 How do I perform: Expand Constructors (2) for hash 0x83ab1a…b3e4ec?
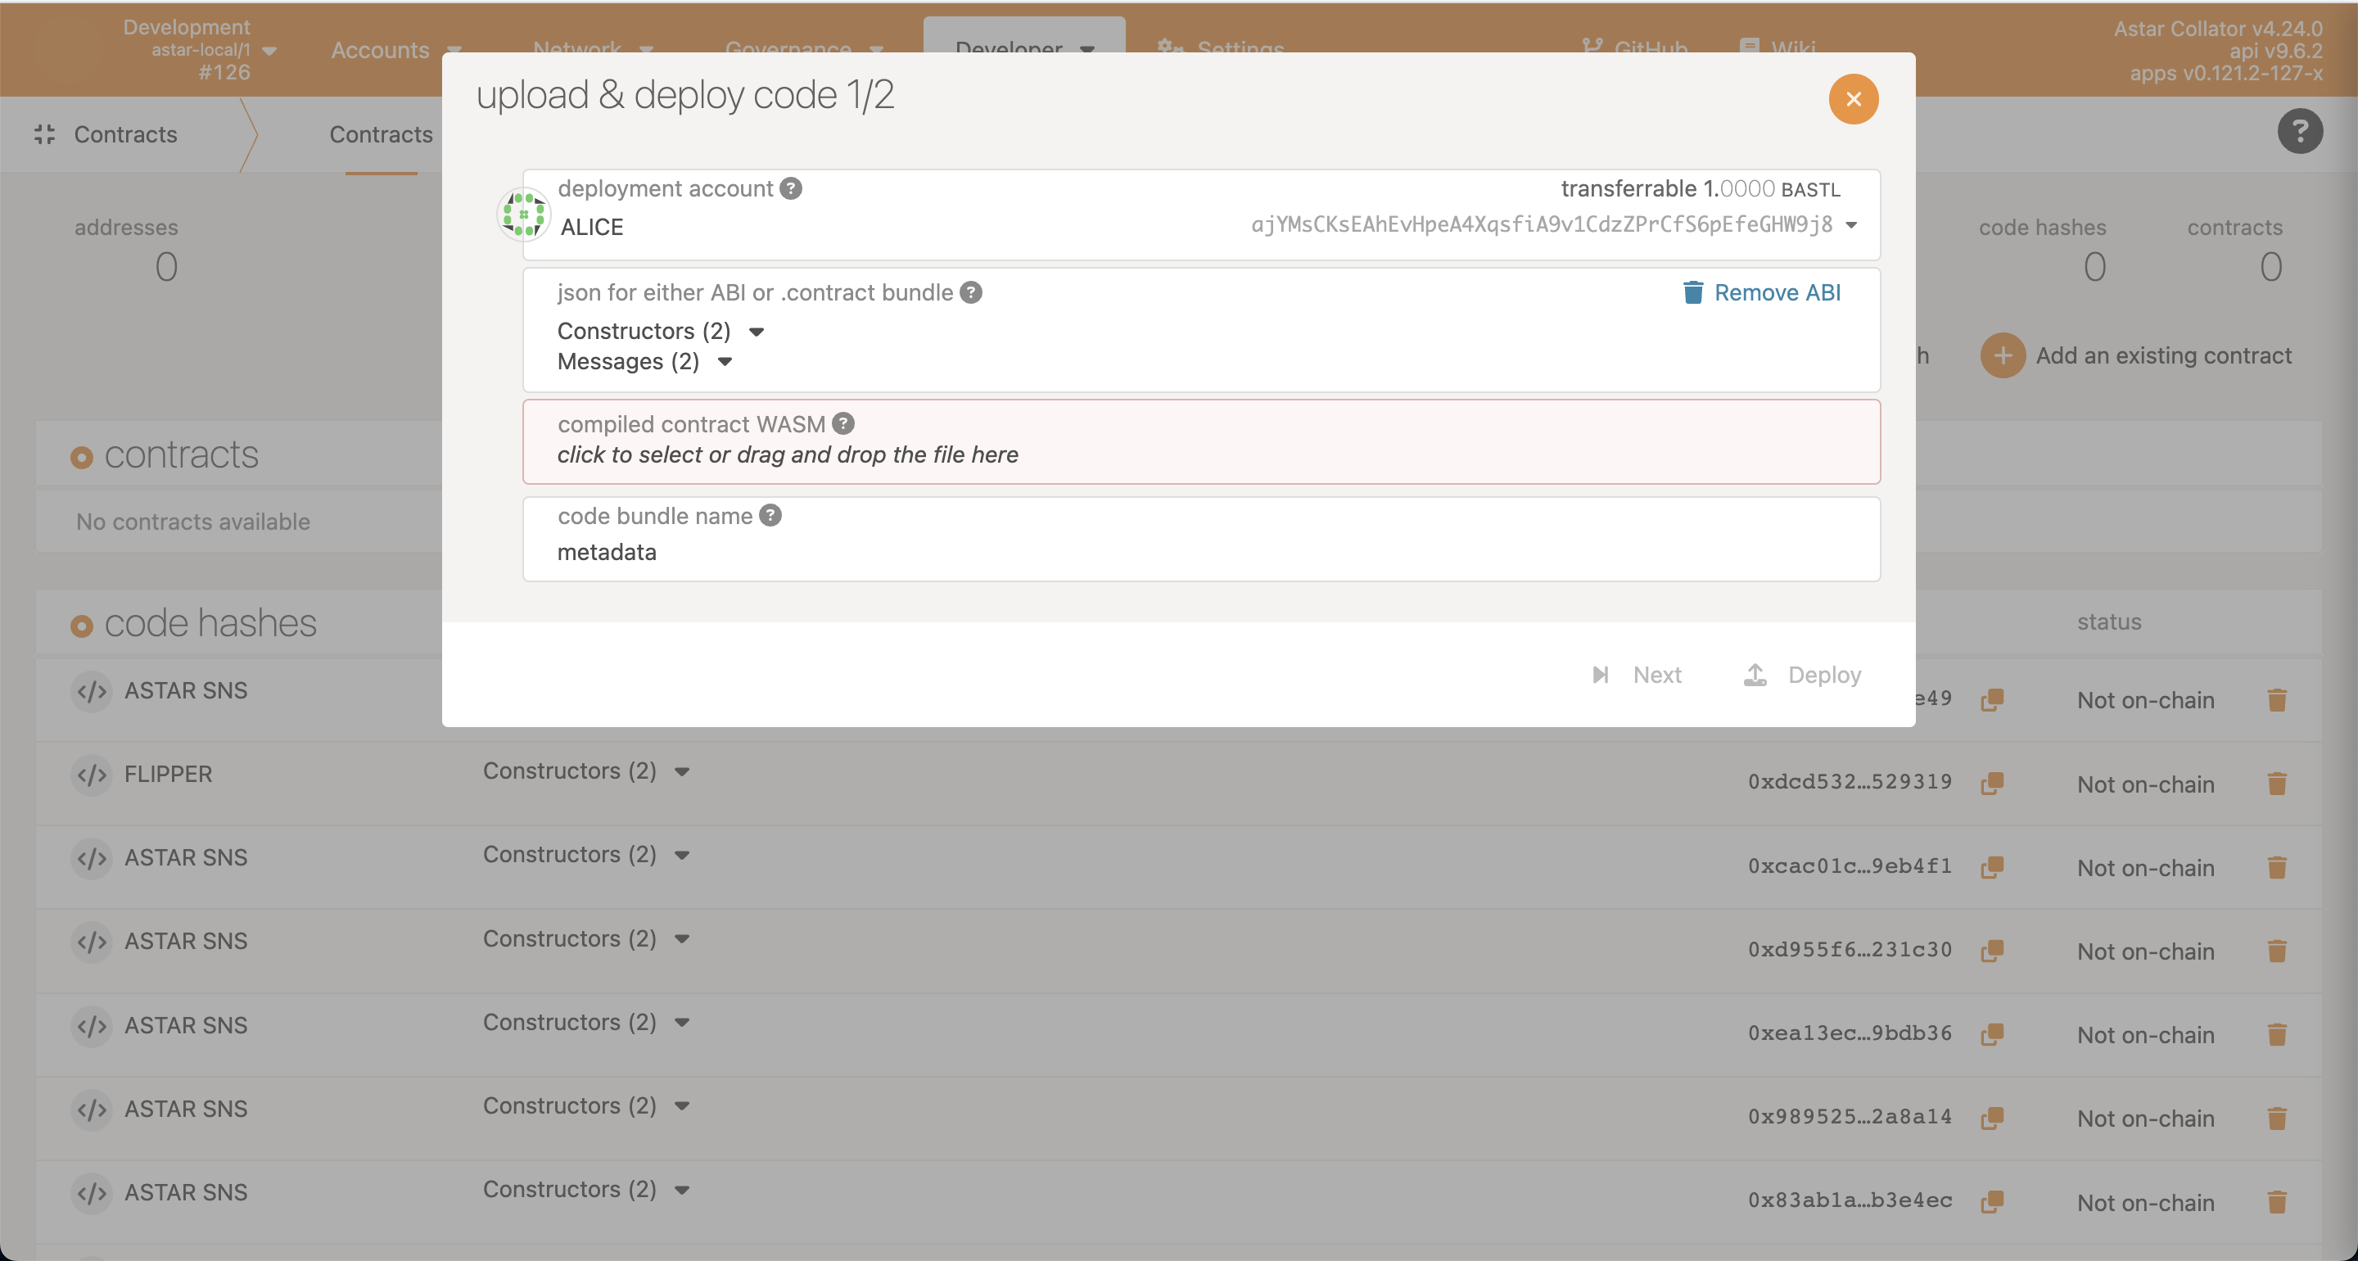(x=586, y=1190)
